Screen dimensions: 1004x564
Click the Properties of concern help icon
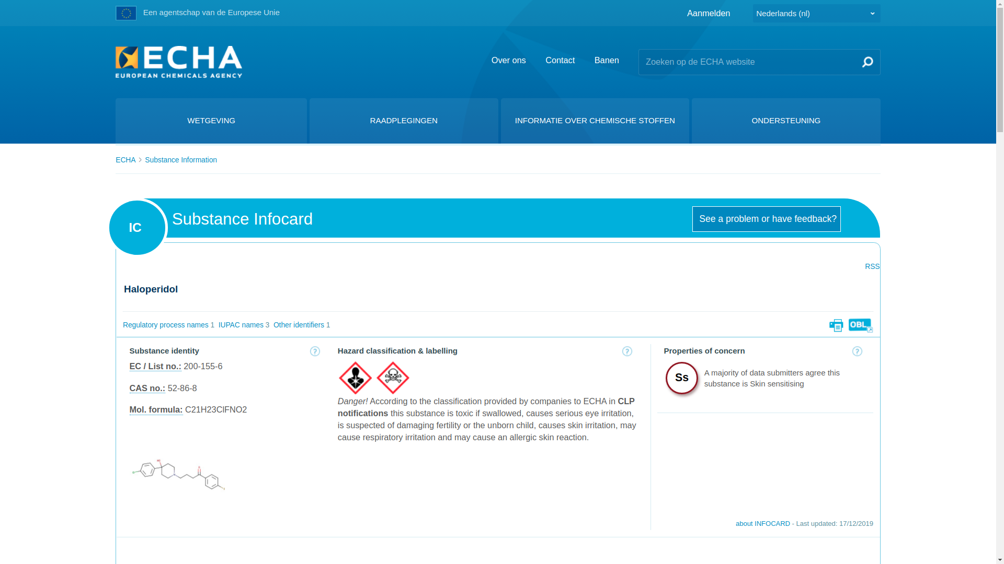857,351
